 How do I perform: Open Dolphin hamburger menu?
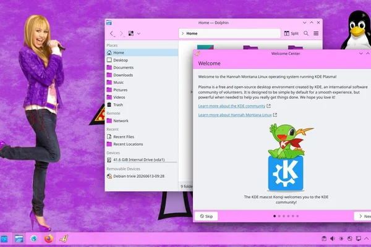tap(316, 33)
